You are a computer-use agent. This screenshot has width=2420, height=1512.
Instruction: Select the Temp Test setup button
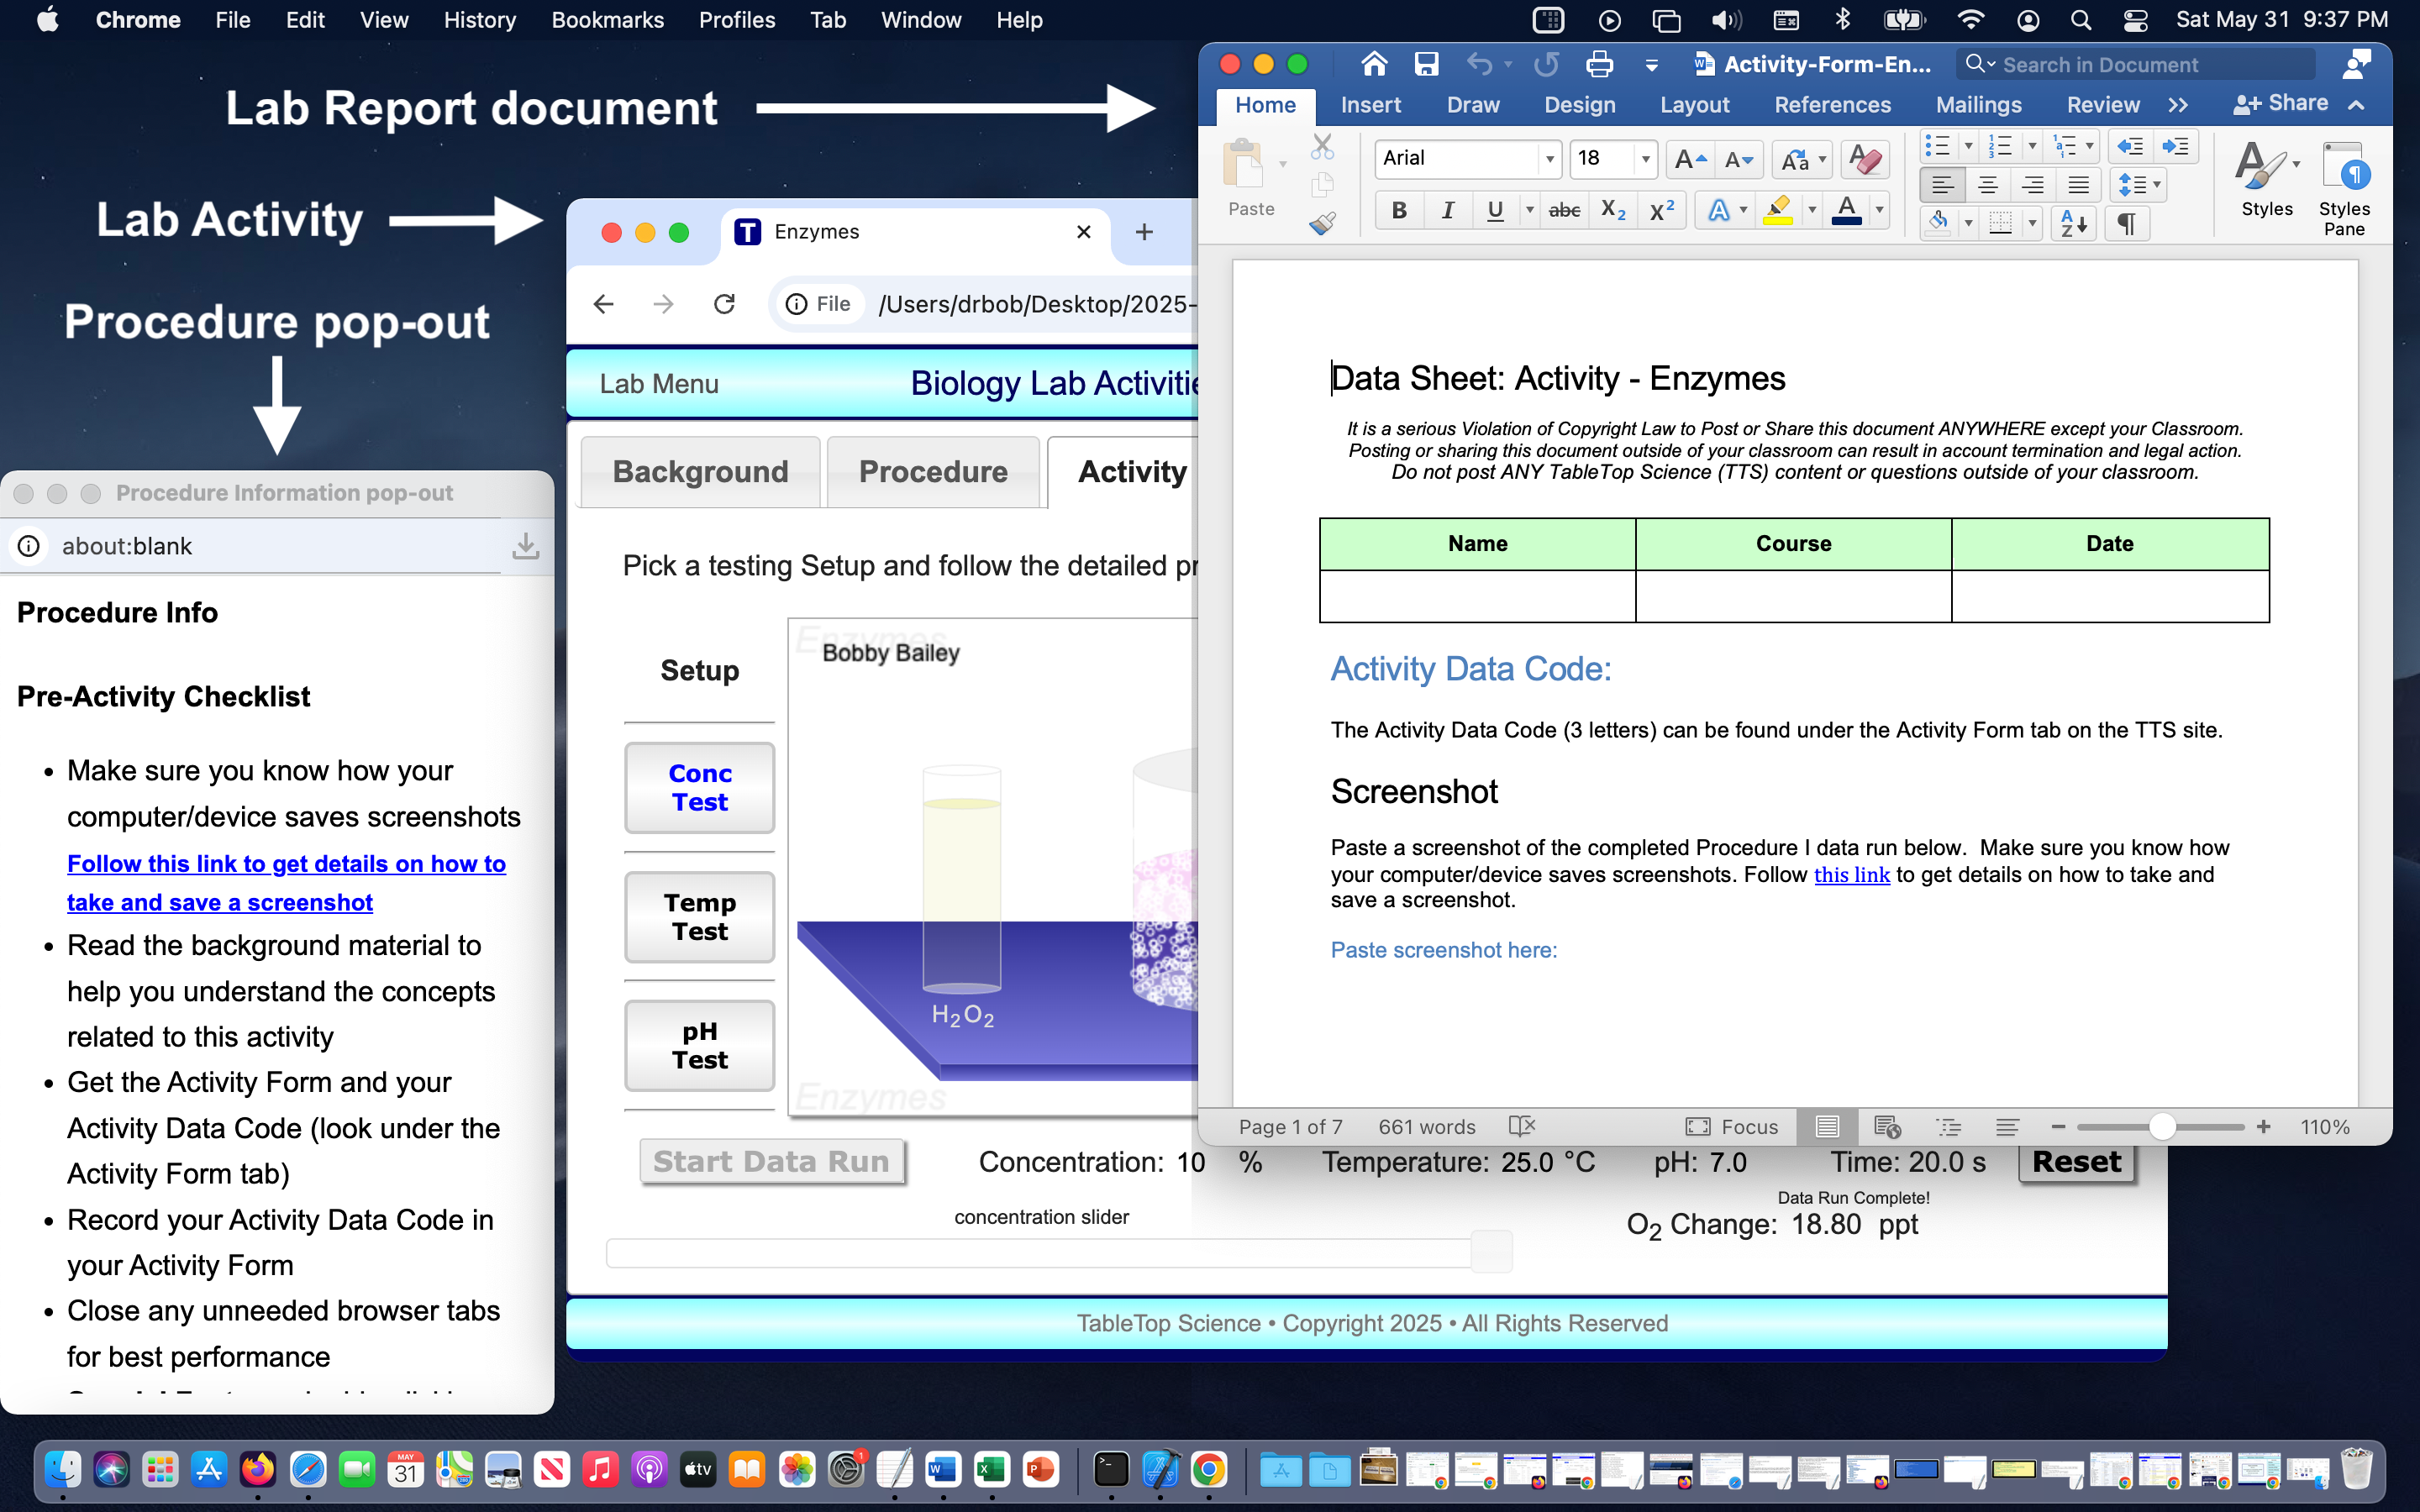point(699,917)
